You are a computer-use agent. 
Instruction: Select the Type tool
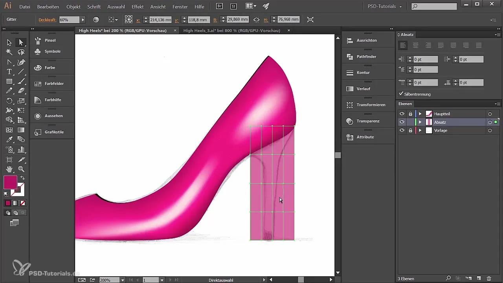(x=9, y=72)
